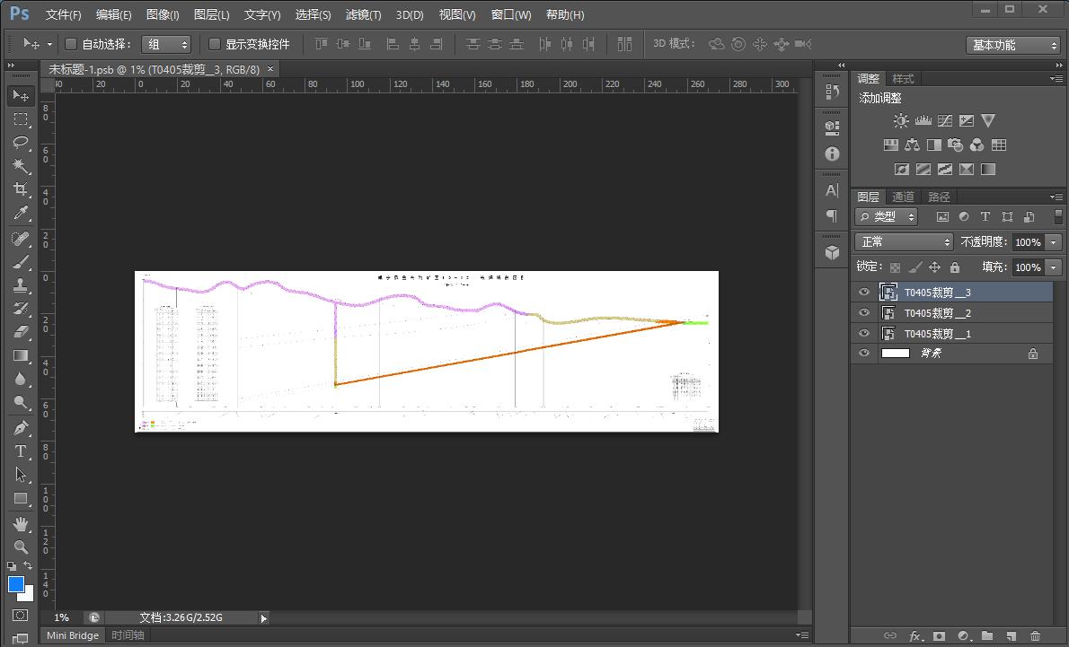Select the Hand tool
This screenshot has width=1069, height=647.
[21, 523]
